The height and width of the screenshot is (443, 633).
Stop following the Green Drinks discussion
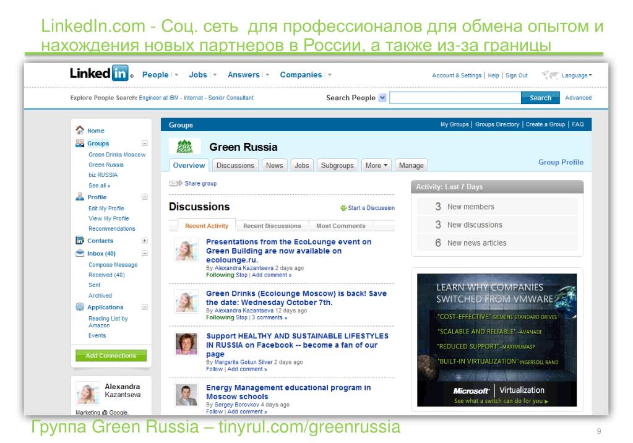coord(241,317)
